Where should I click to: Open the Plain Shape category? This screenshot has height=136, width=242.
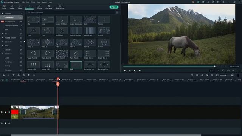click(12, 62)
